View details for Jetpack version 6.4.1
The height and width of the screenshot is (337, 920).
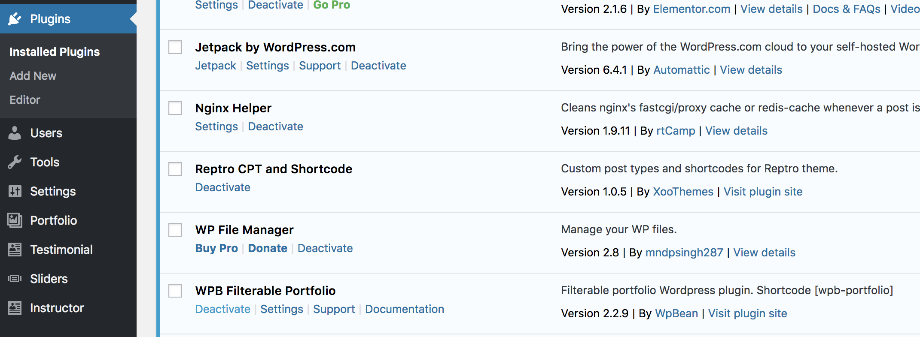tap(751, 70)
